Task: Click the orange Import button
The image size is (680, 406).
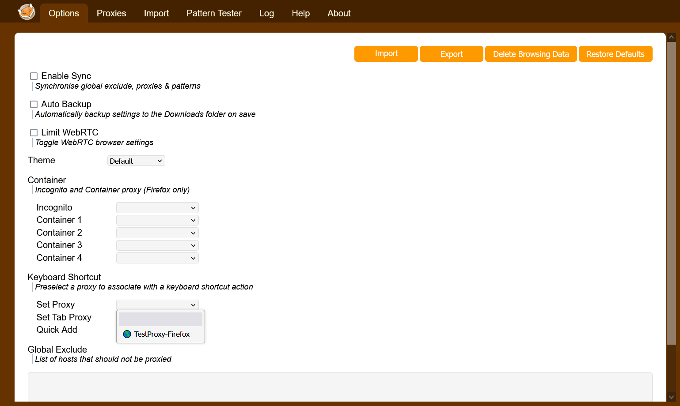Action: pyautogui.click(x=386, y=54)
